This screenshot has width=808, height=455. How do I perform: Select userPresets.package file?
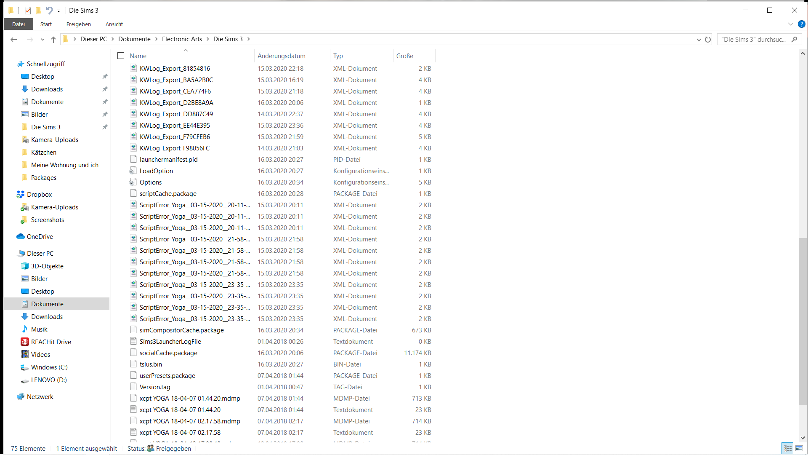167,376
